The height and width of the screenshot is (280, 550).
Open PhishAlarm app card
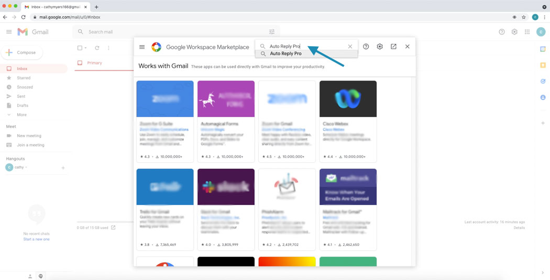pyautogui.click(x=287, y=209)
